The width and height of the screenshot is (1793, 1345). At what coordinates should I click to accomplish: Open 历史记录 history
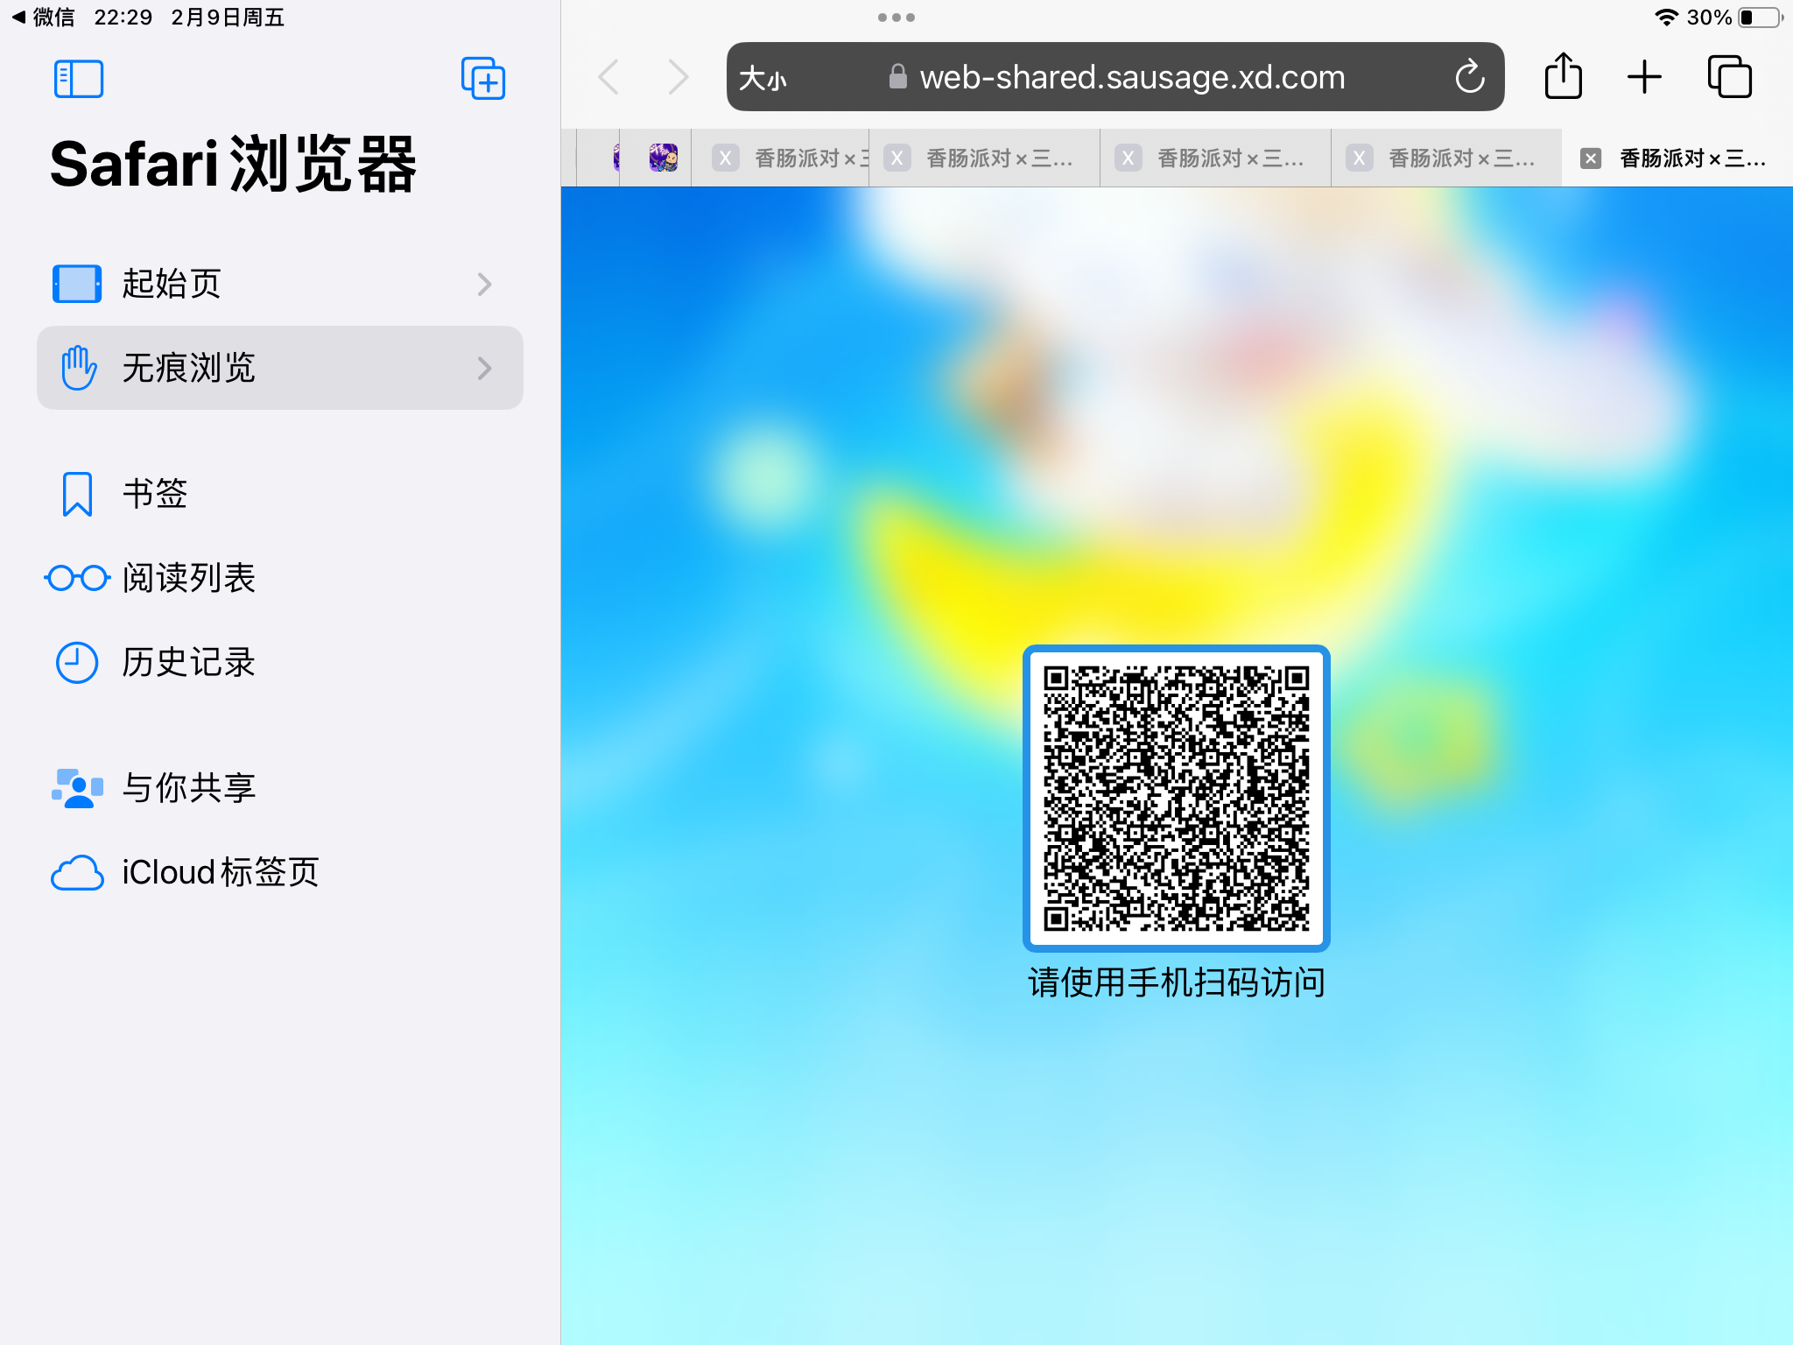point(280,662)
